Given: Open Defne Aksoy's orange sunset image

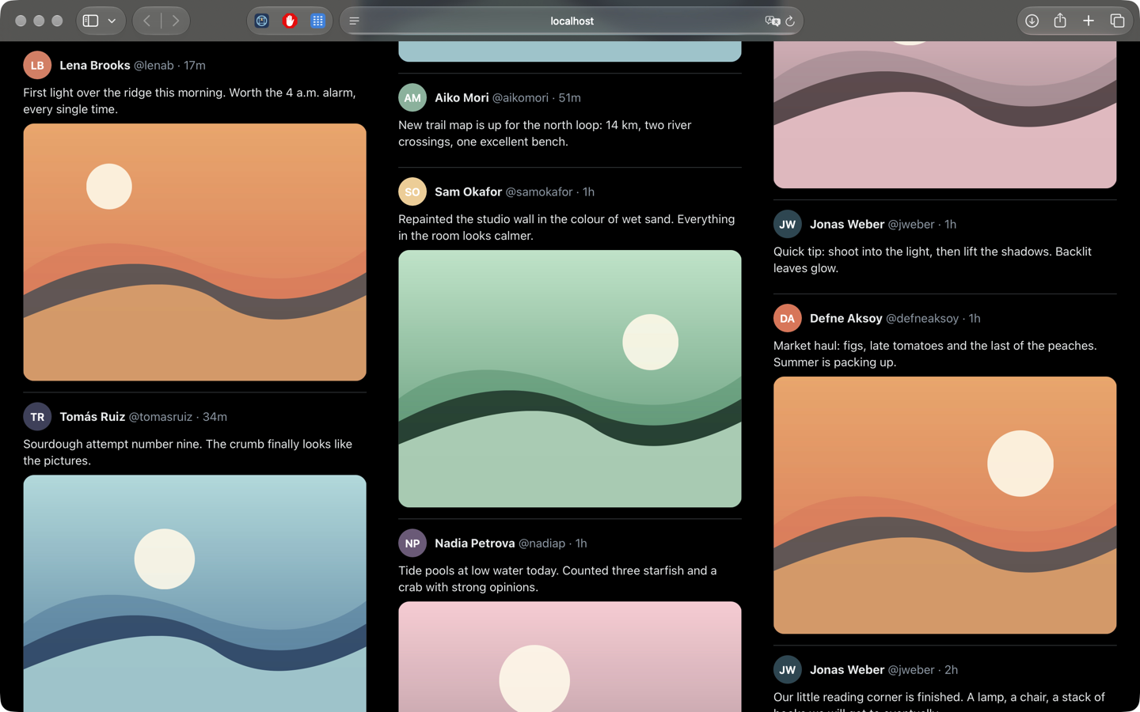Looking at the screenshot, I should coord(945,506).
